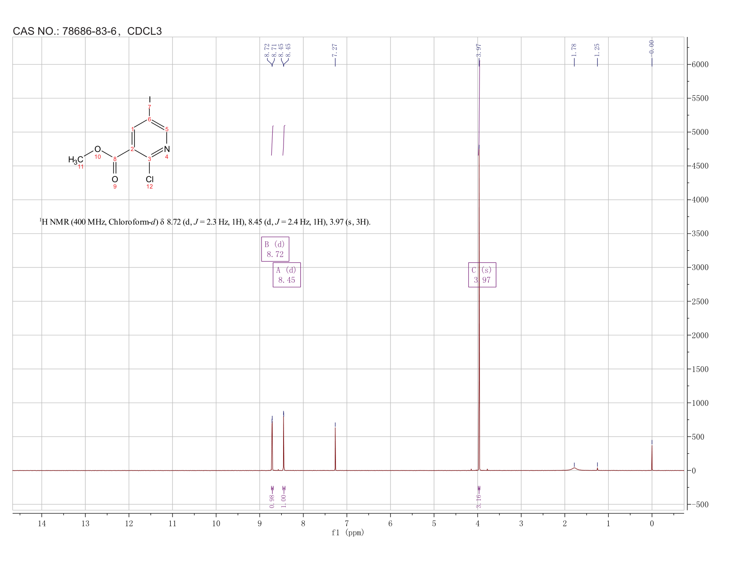Select the 0.98 integral value label
The height and width of the screenshot is (575, 745).
coord(272,501)
